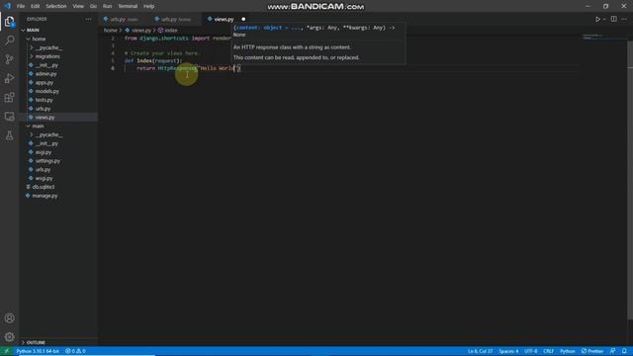Click the Split Editor Right icon
Viewport: 633px width, 356px height.
click(x=613, y=19)
